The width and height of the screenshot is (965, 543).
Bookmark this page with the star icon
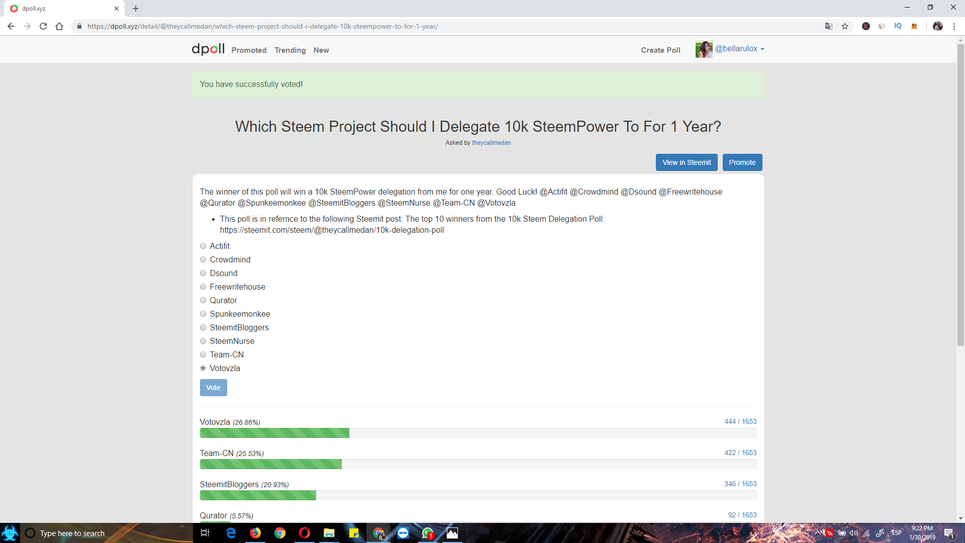(x=845, y=26)
